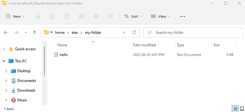Sort by the Size column header
245x112 pixels.
click(216, 45)
